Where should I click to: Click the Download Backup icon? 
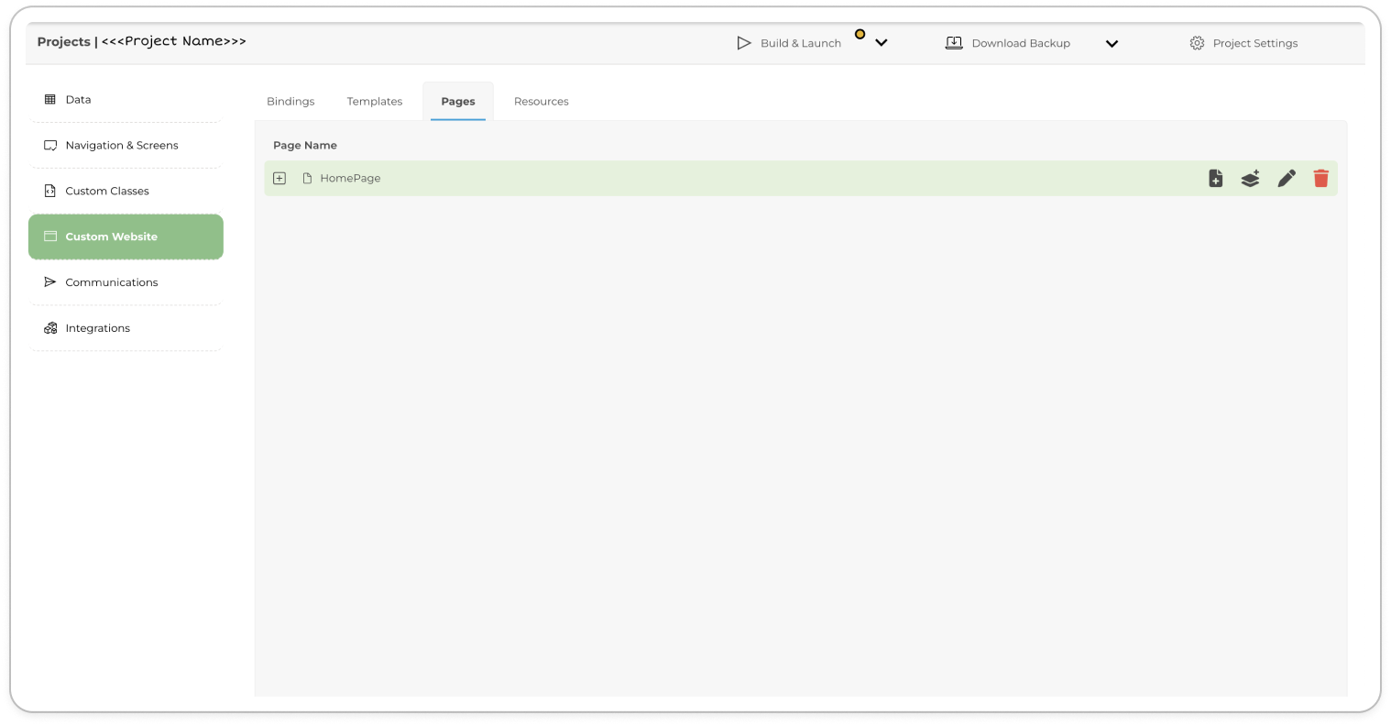coord(954,43)
